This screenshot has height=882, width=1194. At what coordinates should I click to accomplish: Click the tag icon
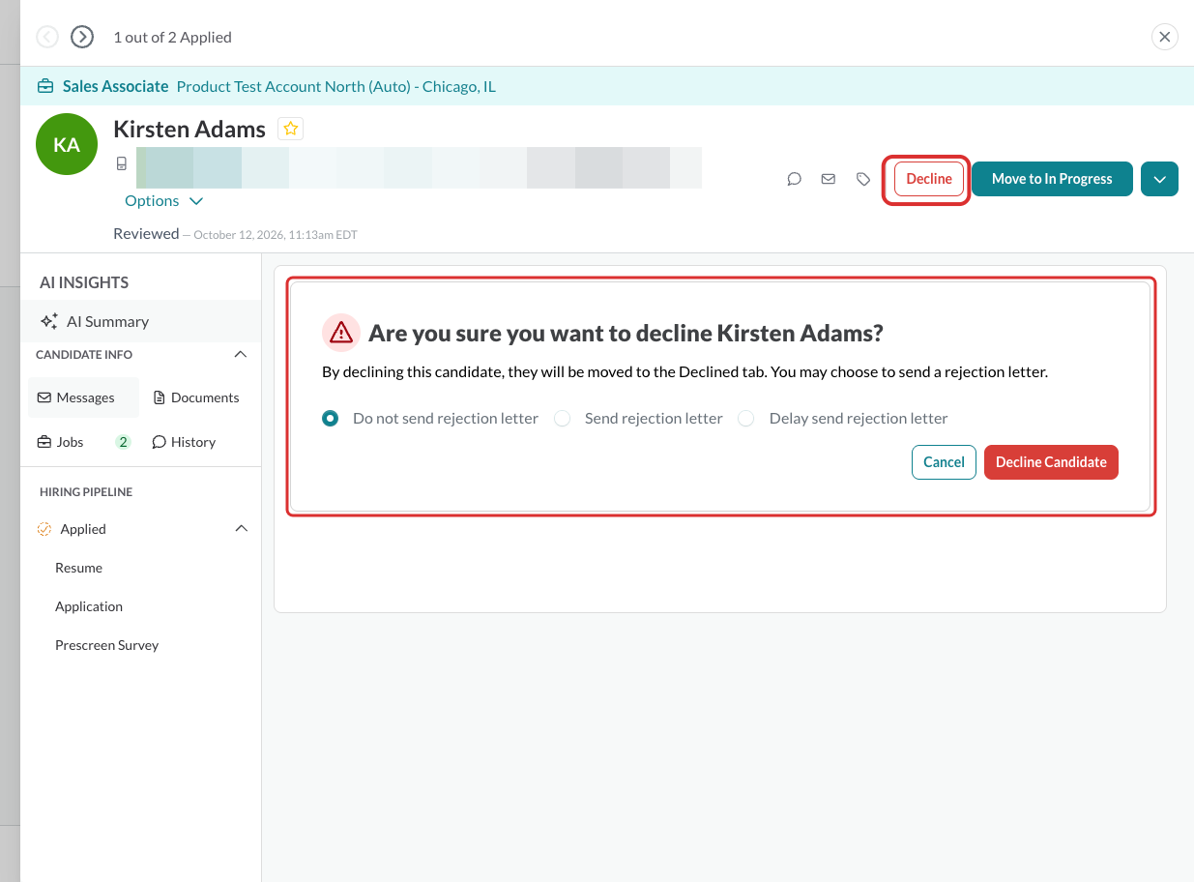(863, 179)
